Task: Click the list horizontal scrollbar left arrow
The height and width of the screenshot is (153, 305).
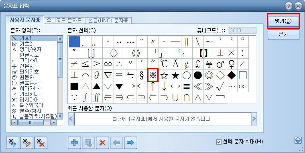Action: 15,123
